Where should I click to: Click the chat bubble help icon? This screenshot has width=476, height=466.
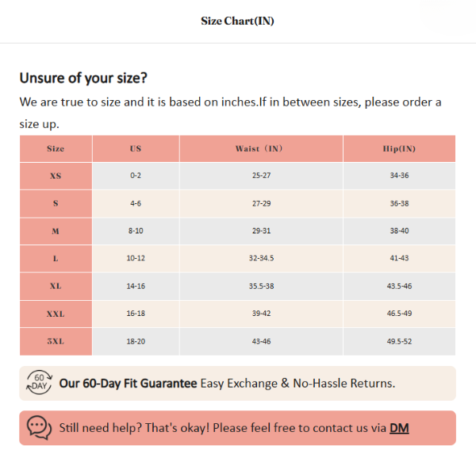tap(40, 428)
